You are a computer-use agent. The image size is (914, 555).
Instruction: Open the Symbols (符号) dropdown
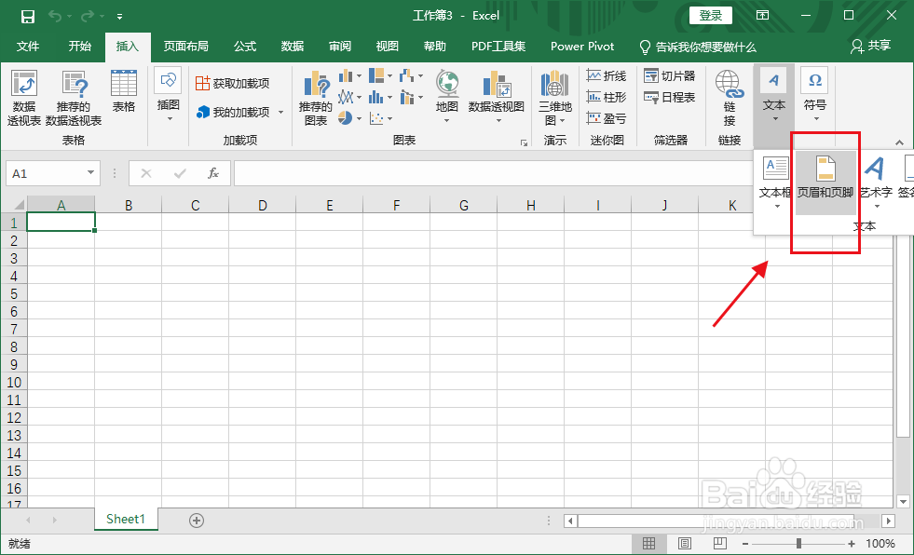(x=815, y=96)
